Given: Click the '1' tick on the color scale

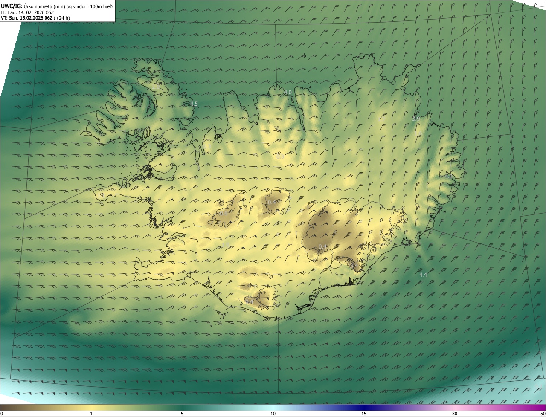Looking at the screenshot, I should pyautogui.click(x=91, y=414).
